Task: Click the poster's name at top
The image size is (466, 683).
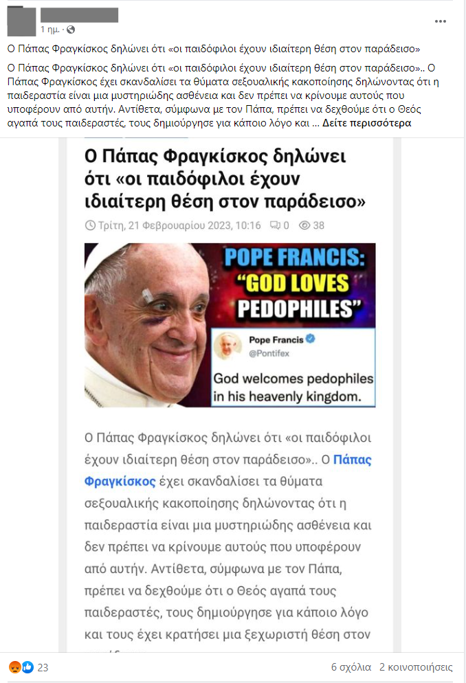Action: click(x=79, y=15)
